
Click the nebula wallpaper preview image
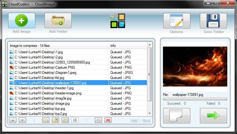pos(195,67)
